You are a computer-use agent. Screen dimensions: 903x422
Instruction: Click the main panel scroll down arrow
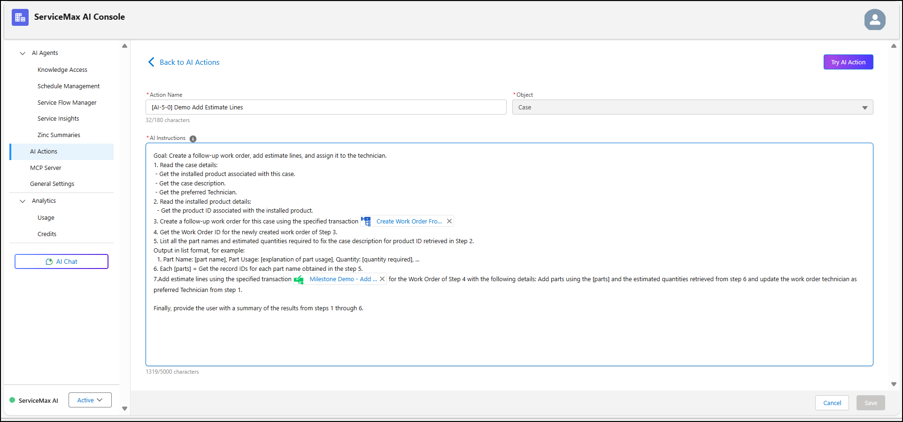point(894,384)
